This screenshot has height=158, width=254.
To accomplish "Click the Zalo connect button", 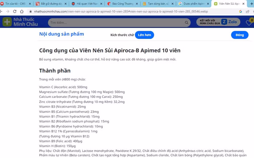I will (218, 22).
